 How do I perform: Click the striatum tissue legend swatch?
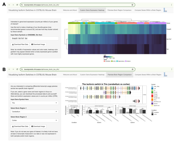pyautogui.click(x=126, y=61)
